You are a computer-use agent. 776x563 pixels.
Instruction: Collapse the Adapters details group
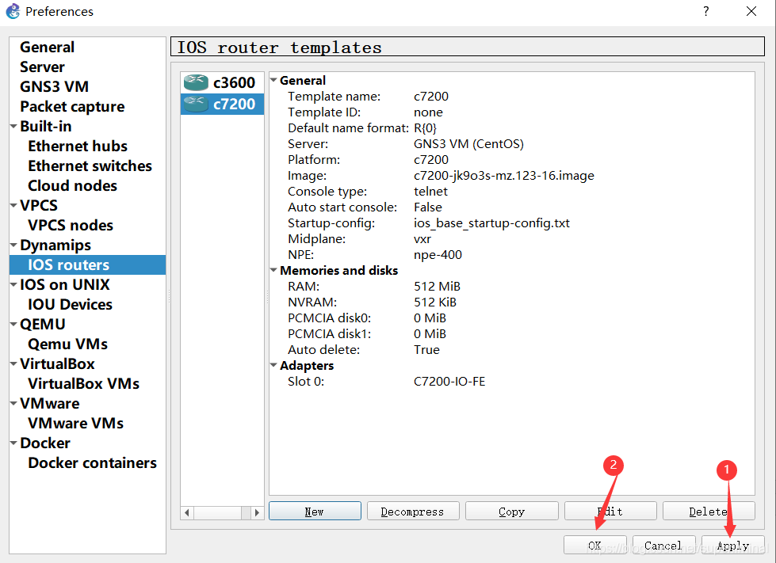[273, 365]
